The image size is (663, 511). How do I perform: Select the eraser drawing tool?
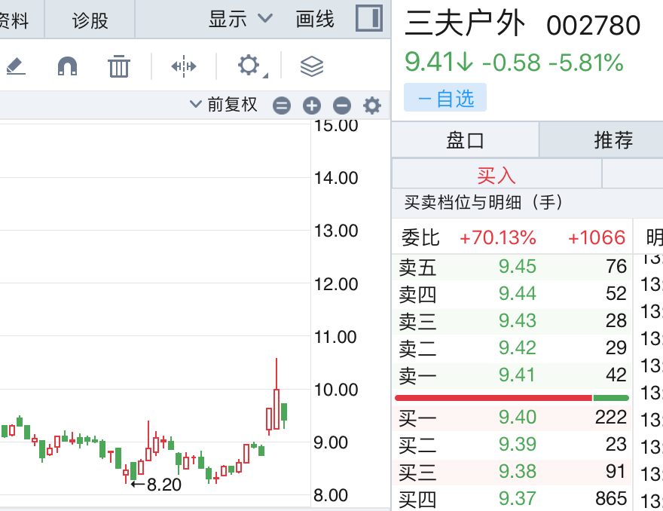[x=16, y=66]
